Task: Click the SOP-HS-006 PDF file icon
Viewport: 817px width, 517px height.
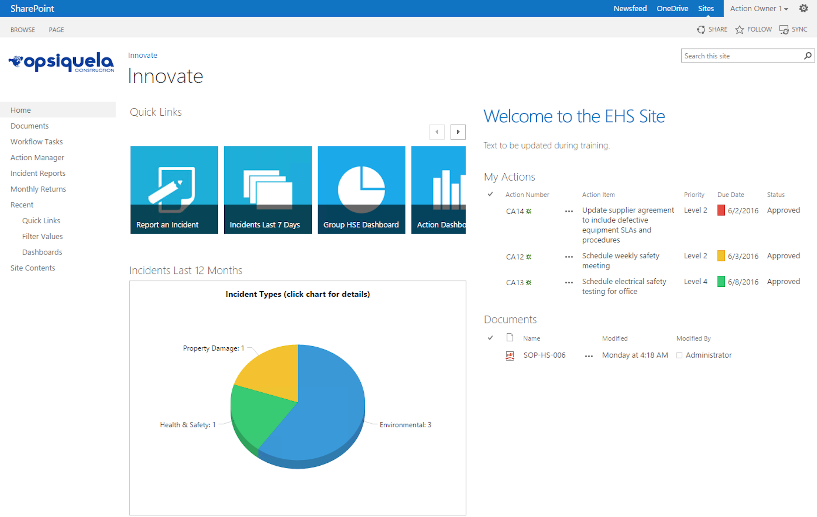Action: (x=510, y=355)
